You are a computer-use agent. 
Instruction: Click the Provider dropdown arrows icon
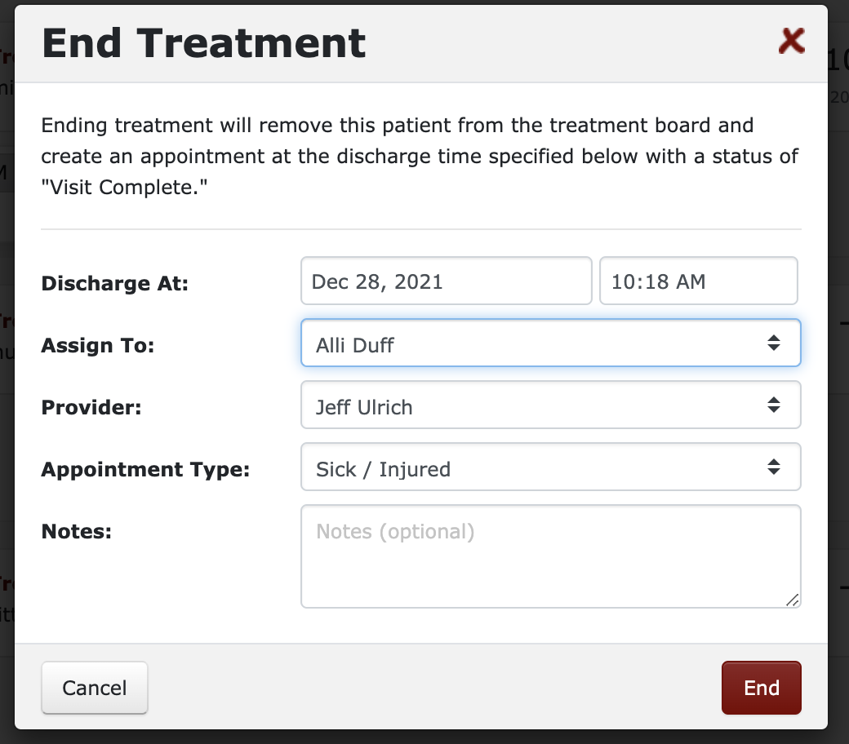(x=774, y=405)
